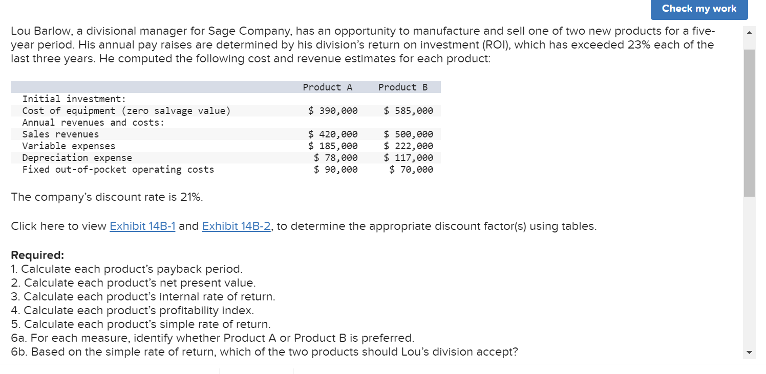Click the $ 390,000 equipment cost cell

(333, 111)
